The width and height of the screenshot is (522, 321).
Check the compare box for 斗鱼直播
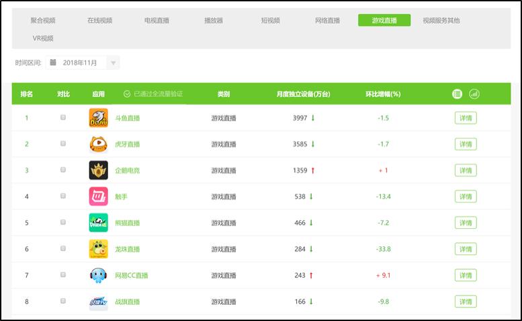63,117
